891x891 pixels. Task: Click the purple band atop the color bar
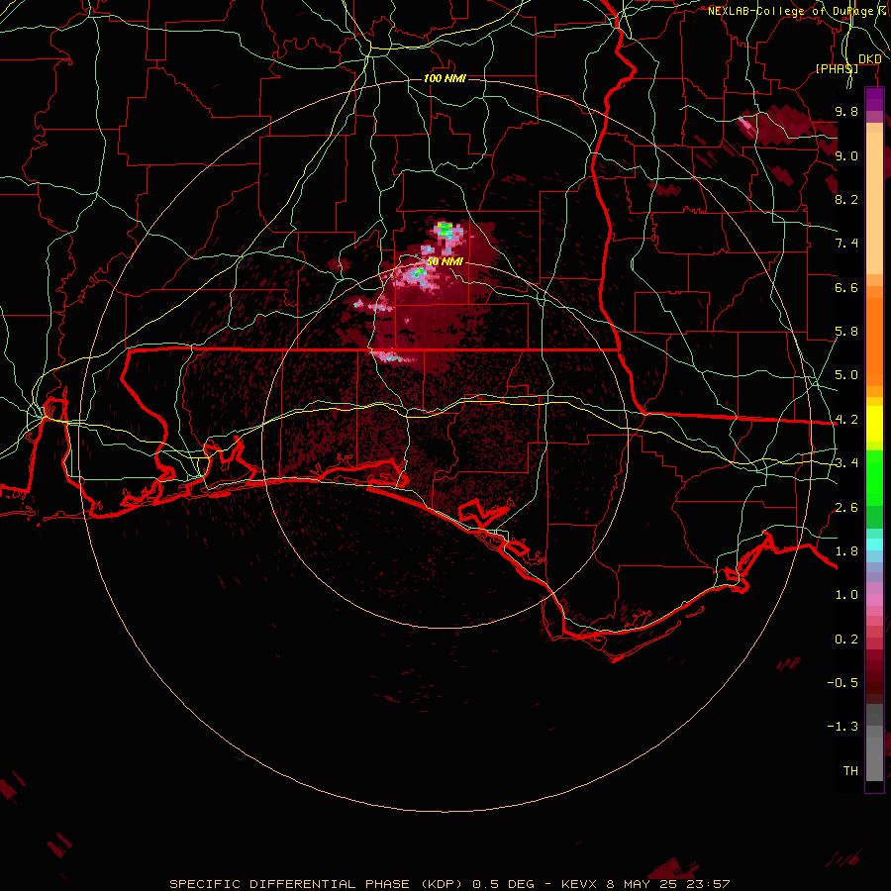[x=874, y=100]
